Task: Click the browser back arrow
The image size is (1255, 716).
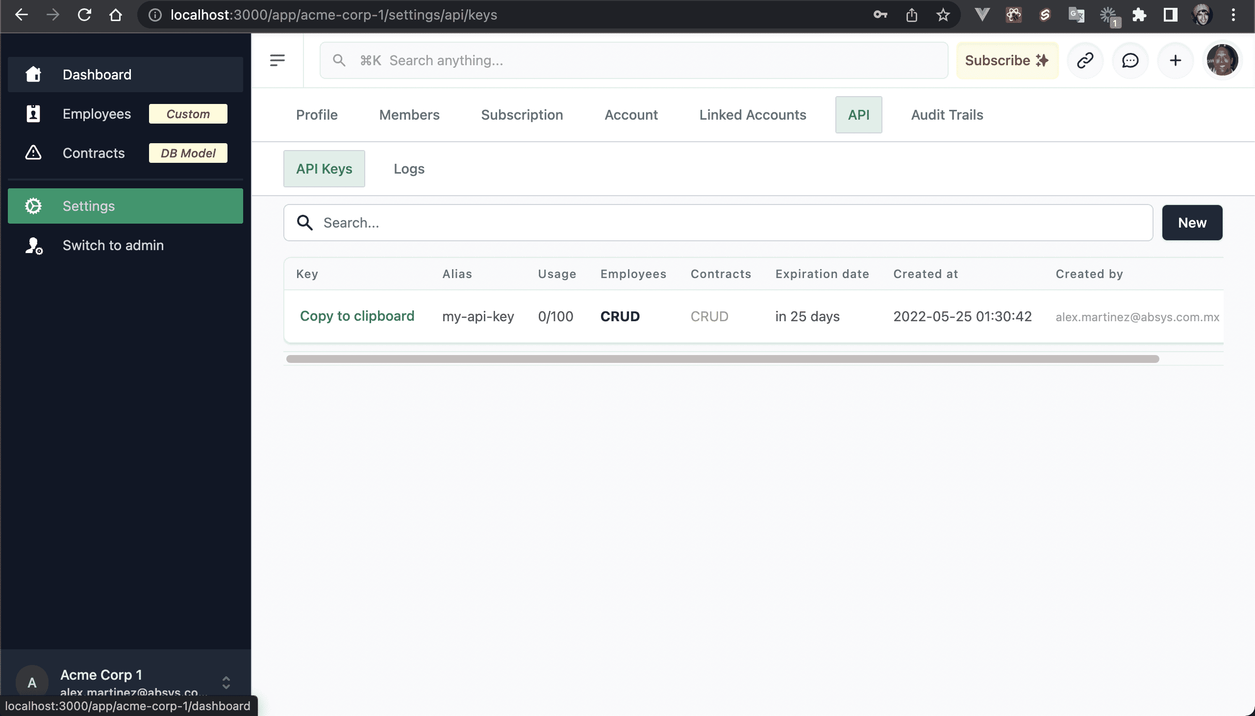Action: click(x=21, y=15)
